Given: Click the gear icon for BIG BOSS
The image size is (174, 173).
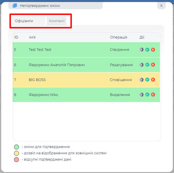Looking at the screenshot, I should 141,80.
